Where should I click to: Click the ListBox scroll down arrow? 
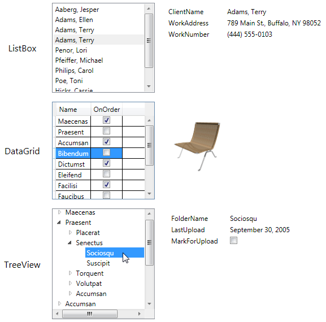click(149, 86)
